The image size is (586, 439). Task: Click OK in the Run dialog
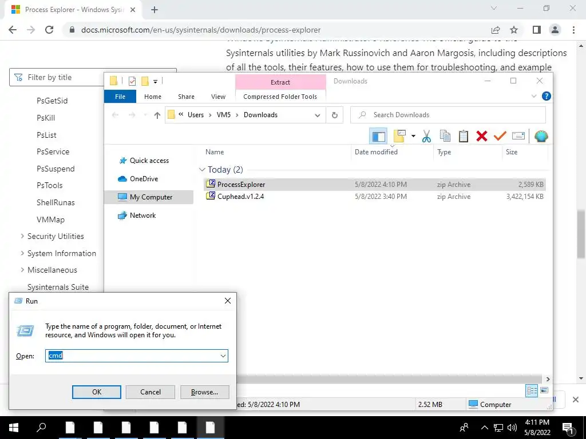pyautogui.click(x=96, y=392)
